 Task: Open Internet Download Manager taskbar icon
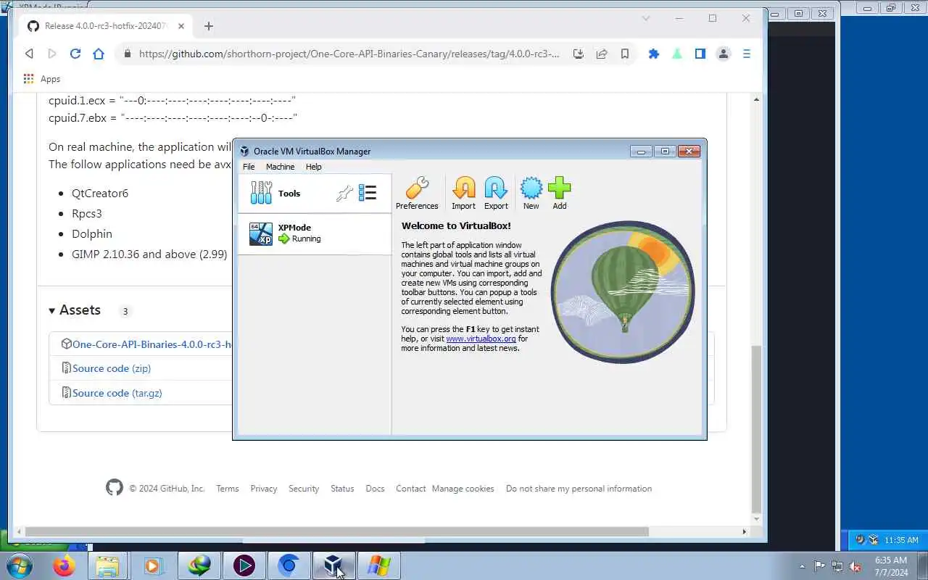(x=199, y=565)
